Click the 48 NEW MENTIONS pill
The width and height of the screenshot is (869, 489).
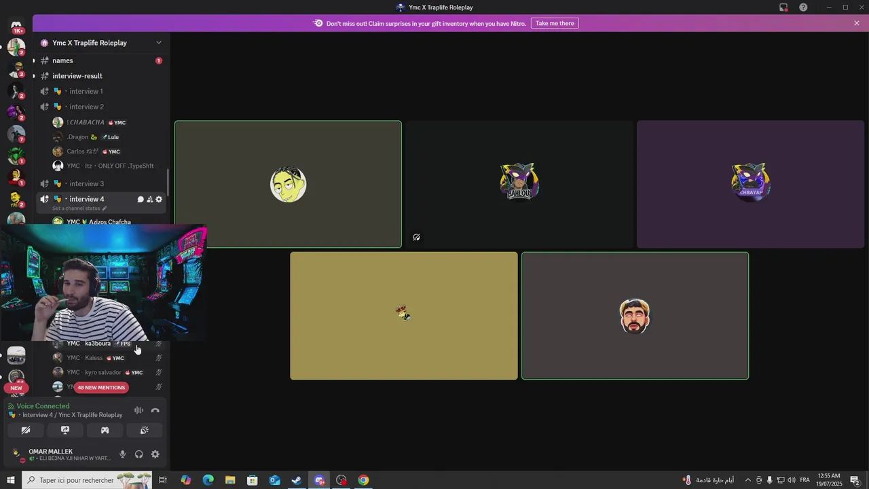(101, 388)
